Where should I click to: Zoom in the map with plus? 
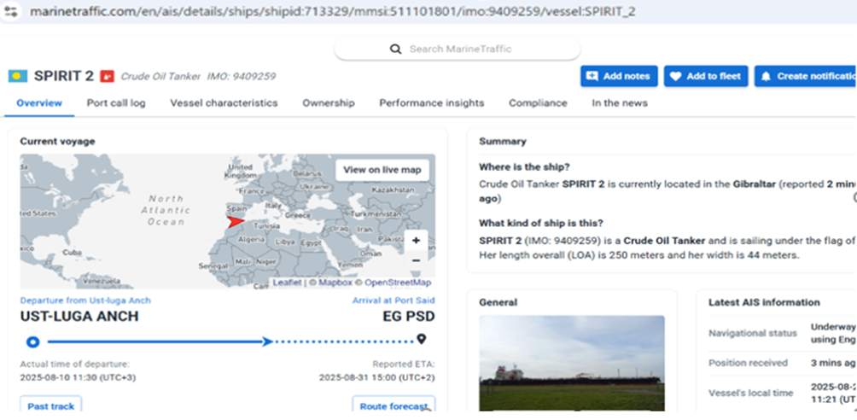pyautogui.click(x=416, y=241)
